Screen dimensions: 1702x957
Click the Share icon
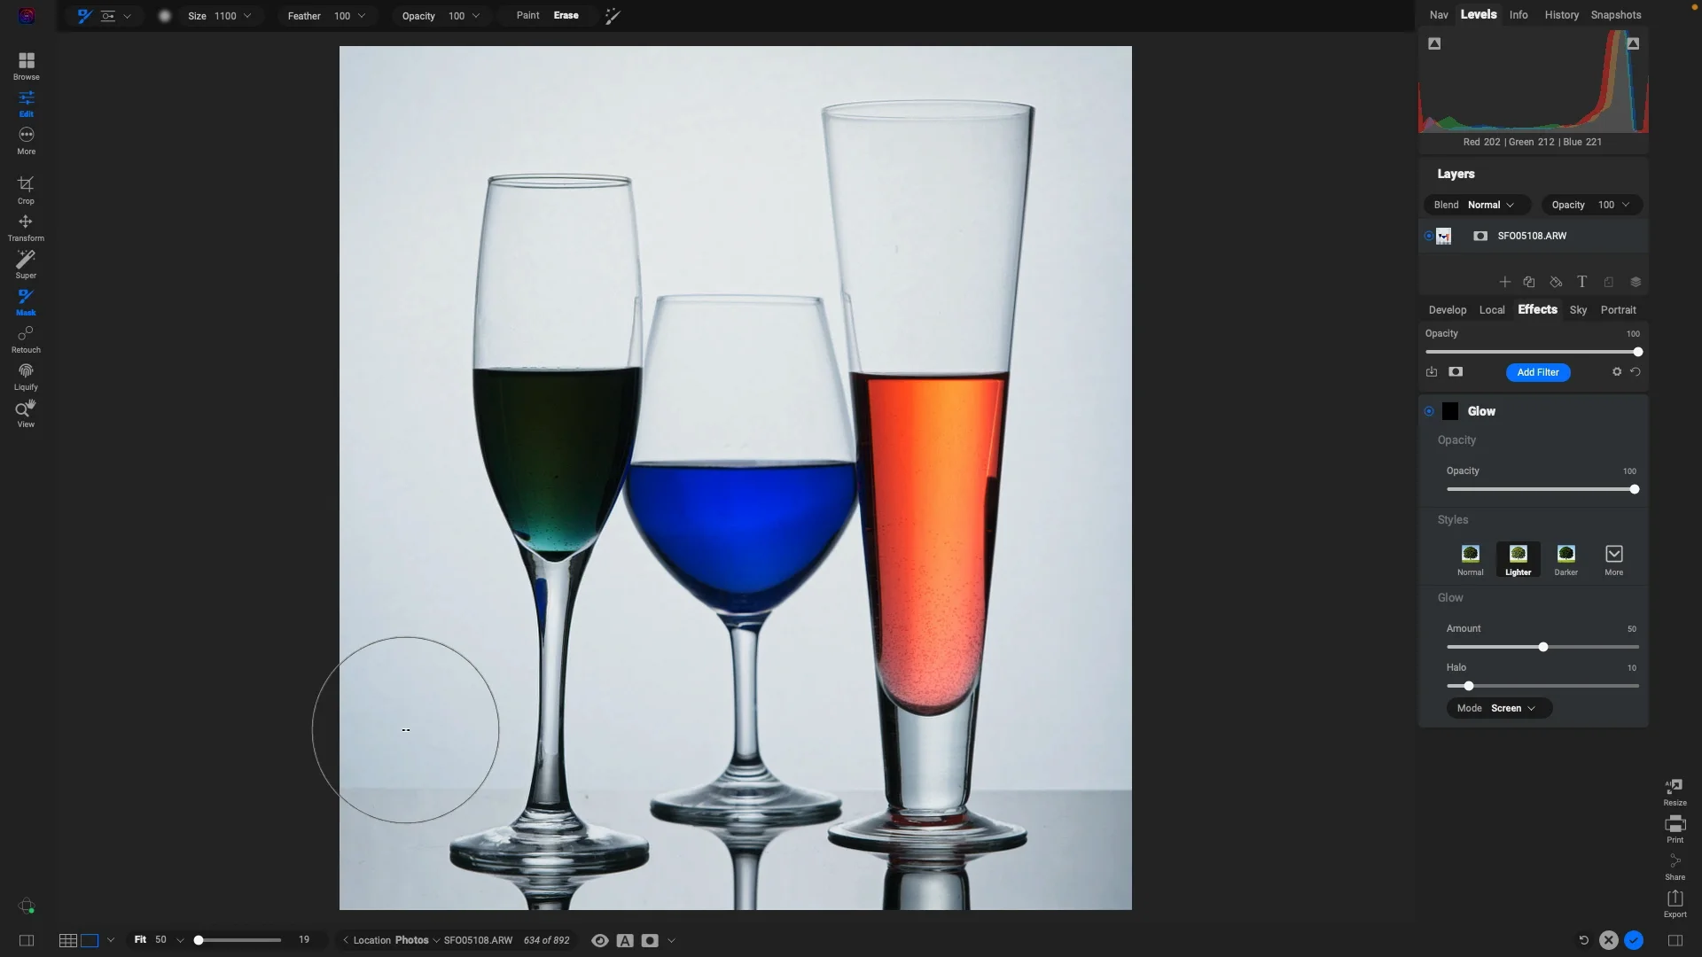(x=1675, y=867)
